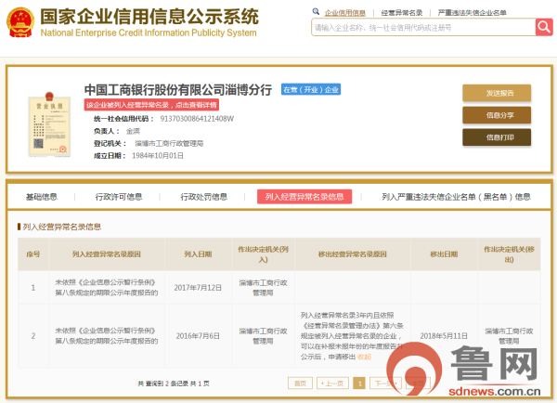Click the 信息打印 button
Screen dimensions: 557x403
pyautogui.click(x=497, y=137)
